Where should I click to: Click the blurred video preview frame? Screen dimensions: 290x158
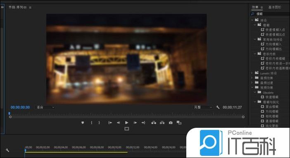pyautogui.click(x=126, y=59)
